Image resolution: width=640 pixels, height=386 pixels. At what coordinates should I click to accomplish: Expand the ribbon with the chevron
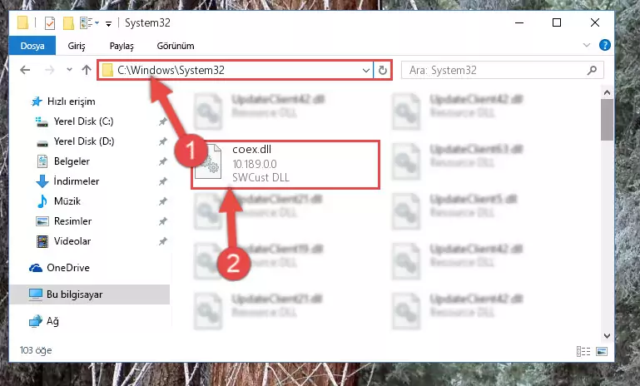pyautogui.click(x=587, y=45)
